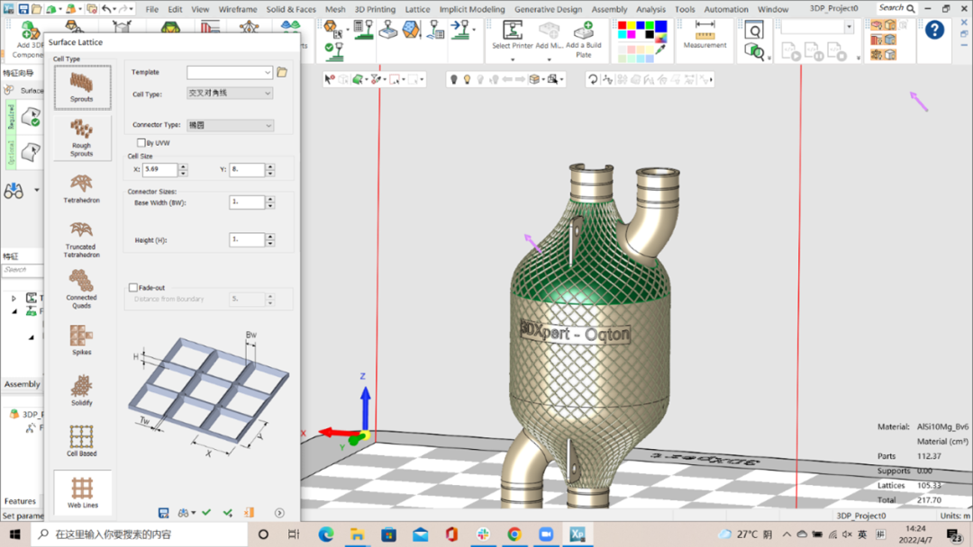The width and height of the screenshot is (973, 547).
Task: Expand the Surface Lattice dialog with the round arrow
Action: (279, 513)
